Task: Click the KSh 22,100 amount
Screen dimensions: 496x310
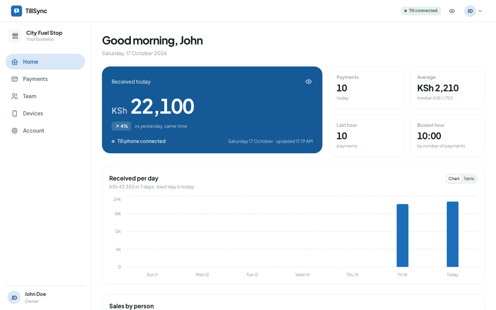Action: tap(153, 107)
